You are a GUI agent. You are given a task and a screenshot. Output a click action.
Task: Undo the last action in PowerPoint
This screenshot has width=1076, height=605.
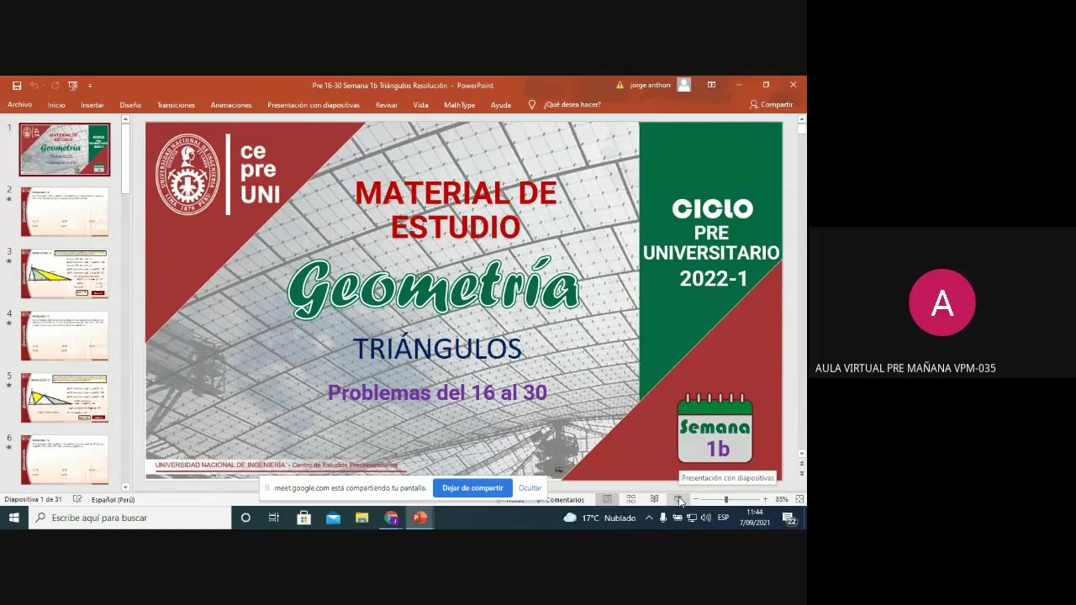(x=34, y=85)
